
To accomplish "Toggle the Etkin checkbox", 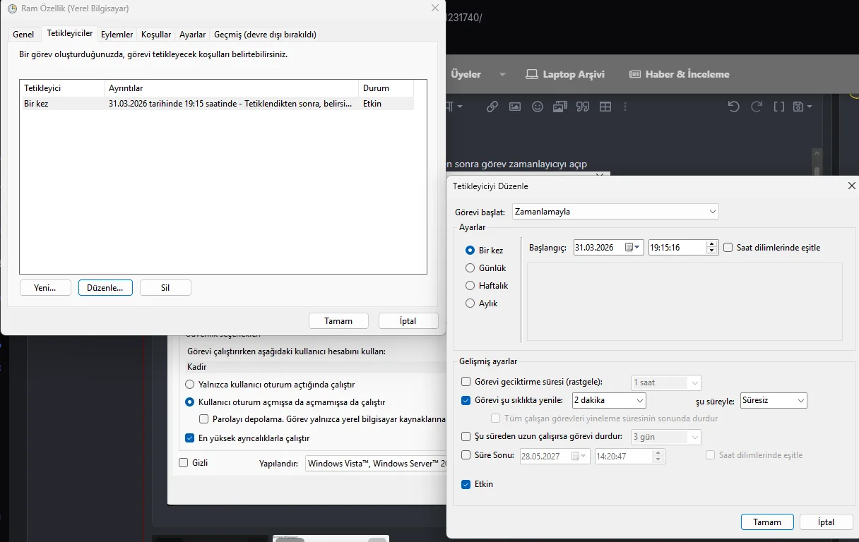I will click(x=466, y=484).
